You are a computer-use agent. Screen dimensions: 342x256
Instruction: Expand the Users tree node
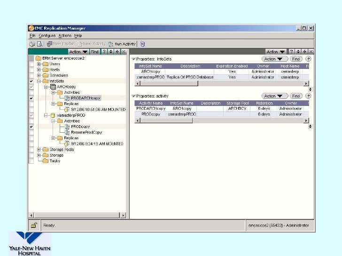click(x=39, y=64)
